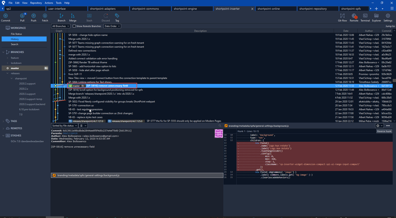The image size is (396, 218).
Task: Open the Sorted by file status dropdown
Action: point(64,126)
